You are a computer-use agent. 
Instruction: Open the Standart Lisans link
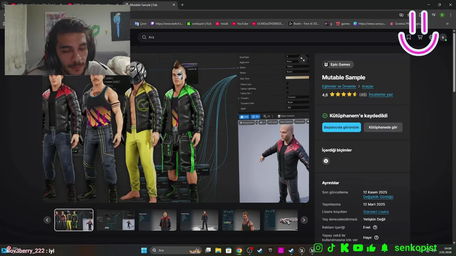click(376, 212)
